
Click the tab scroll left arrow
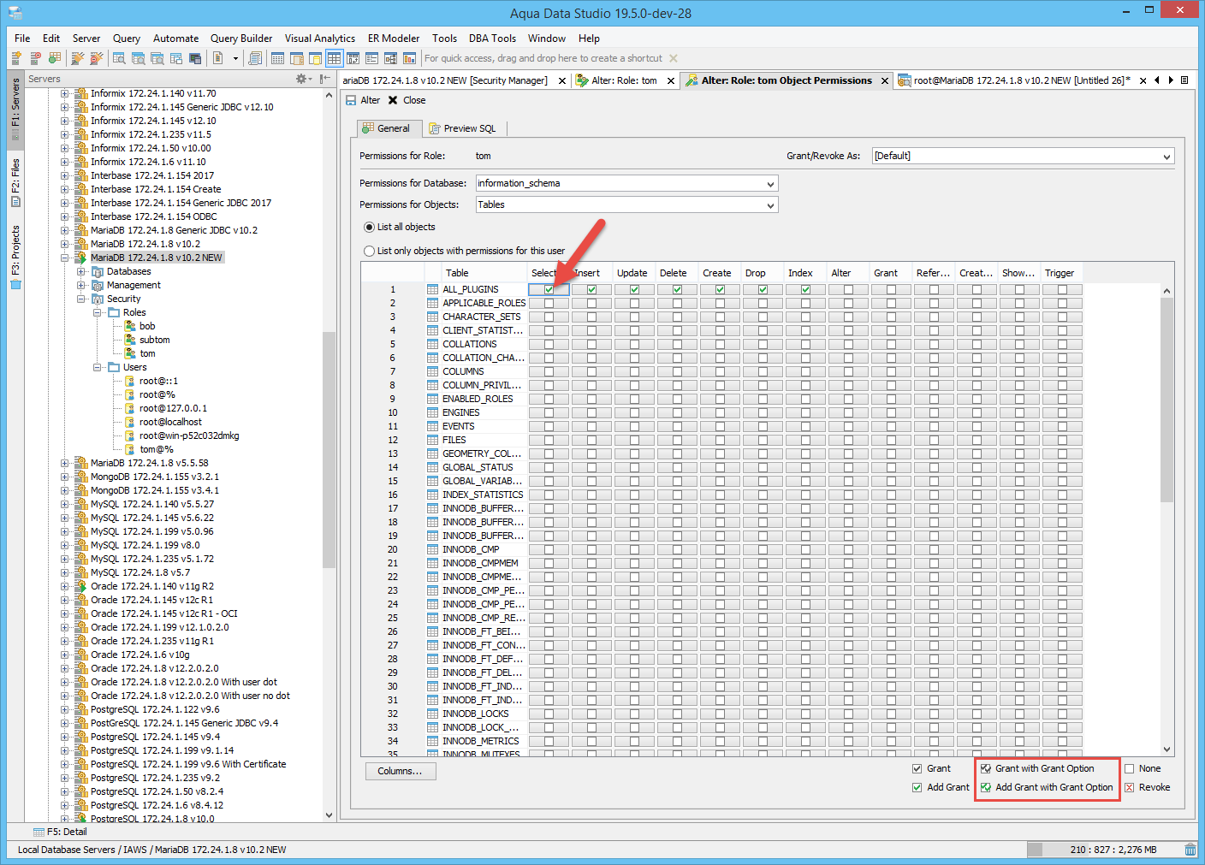[1157, 80]
